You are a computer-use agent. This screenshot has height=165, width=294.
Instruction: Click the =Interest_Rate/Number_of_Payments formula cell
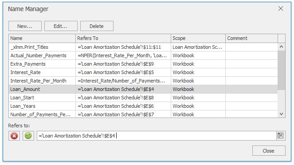(x=123, y=81)
